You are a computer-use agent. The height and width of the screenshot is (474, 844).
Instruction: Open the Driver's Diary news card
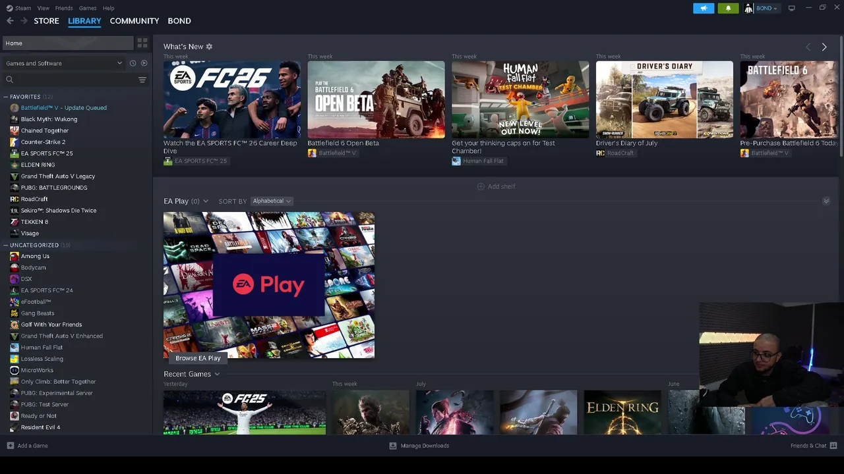(665, 99)
